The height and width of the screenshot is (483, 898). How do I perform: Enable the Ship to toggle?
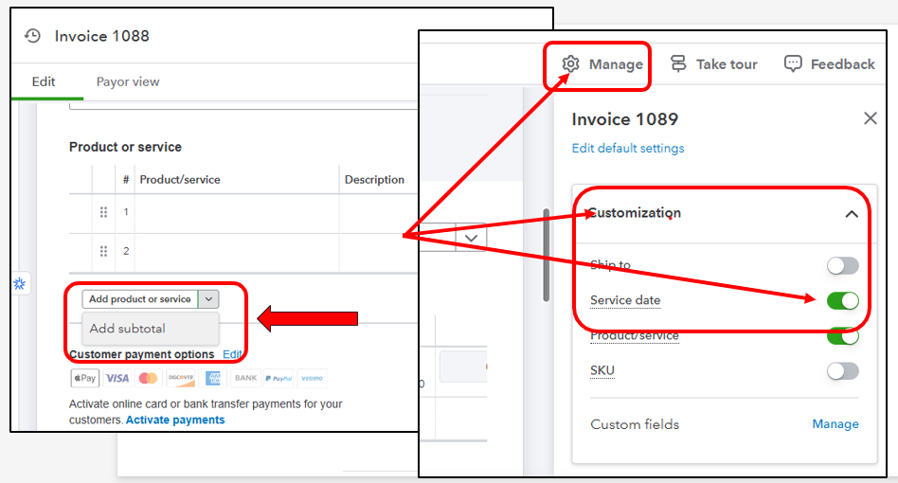point(842,265)
